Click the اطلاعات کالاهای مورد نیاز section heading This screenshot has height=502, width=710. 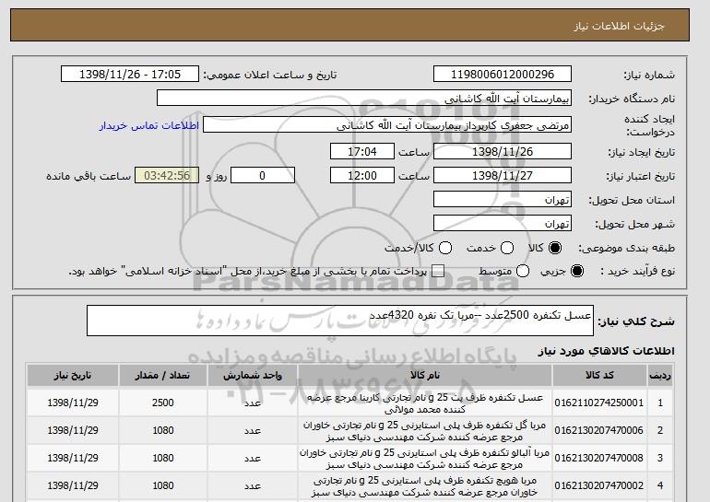tap(606, 351)
